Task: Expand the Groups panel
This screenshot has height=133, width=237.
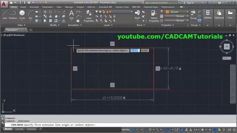Action: tap(196, 25)
